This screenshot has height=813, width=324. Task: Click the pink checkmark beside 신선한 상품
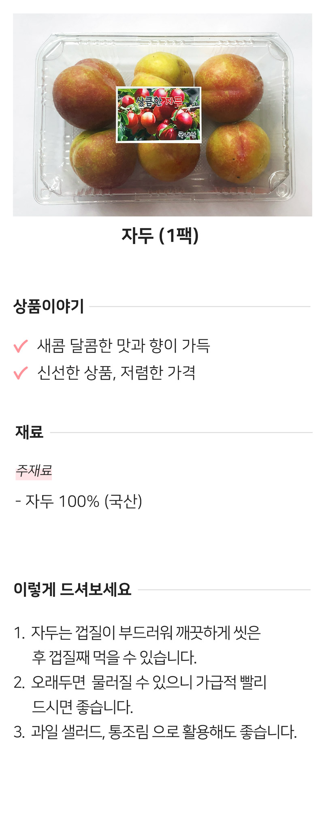coord(21,372)
